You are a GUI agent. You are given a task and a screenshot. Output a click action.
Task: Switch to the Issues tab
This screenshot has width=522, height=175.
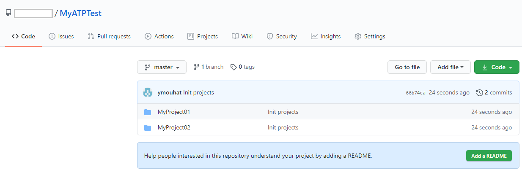61,37
